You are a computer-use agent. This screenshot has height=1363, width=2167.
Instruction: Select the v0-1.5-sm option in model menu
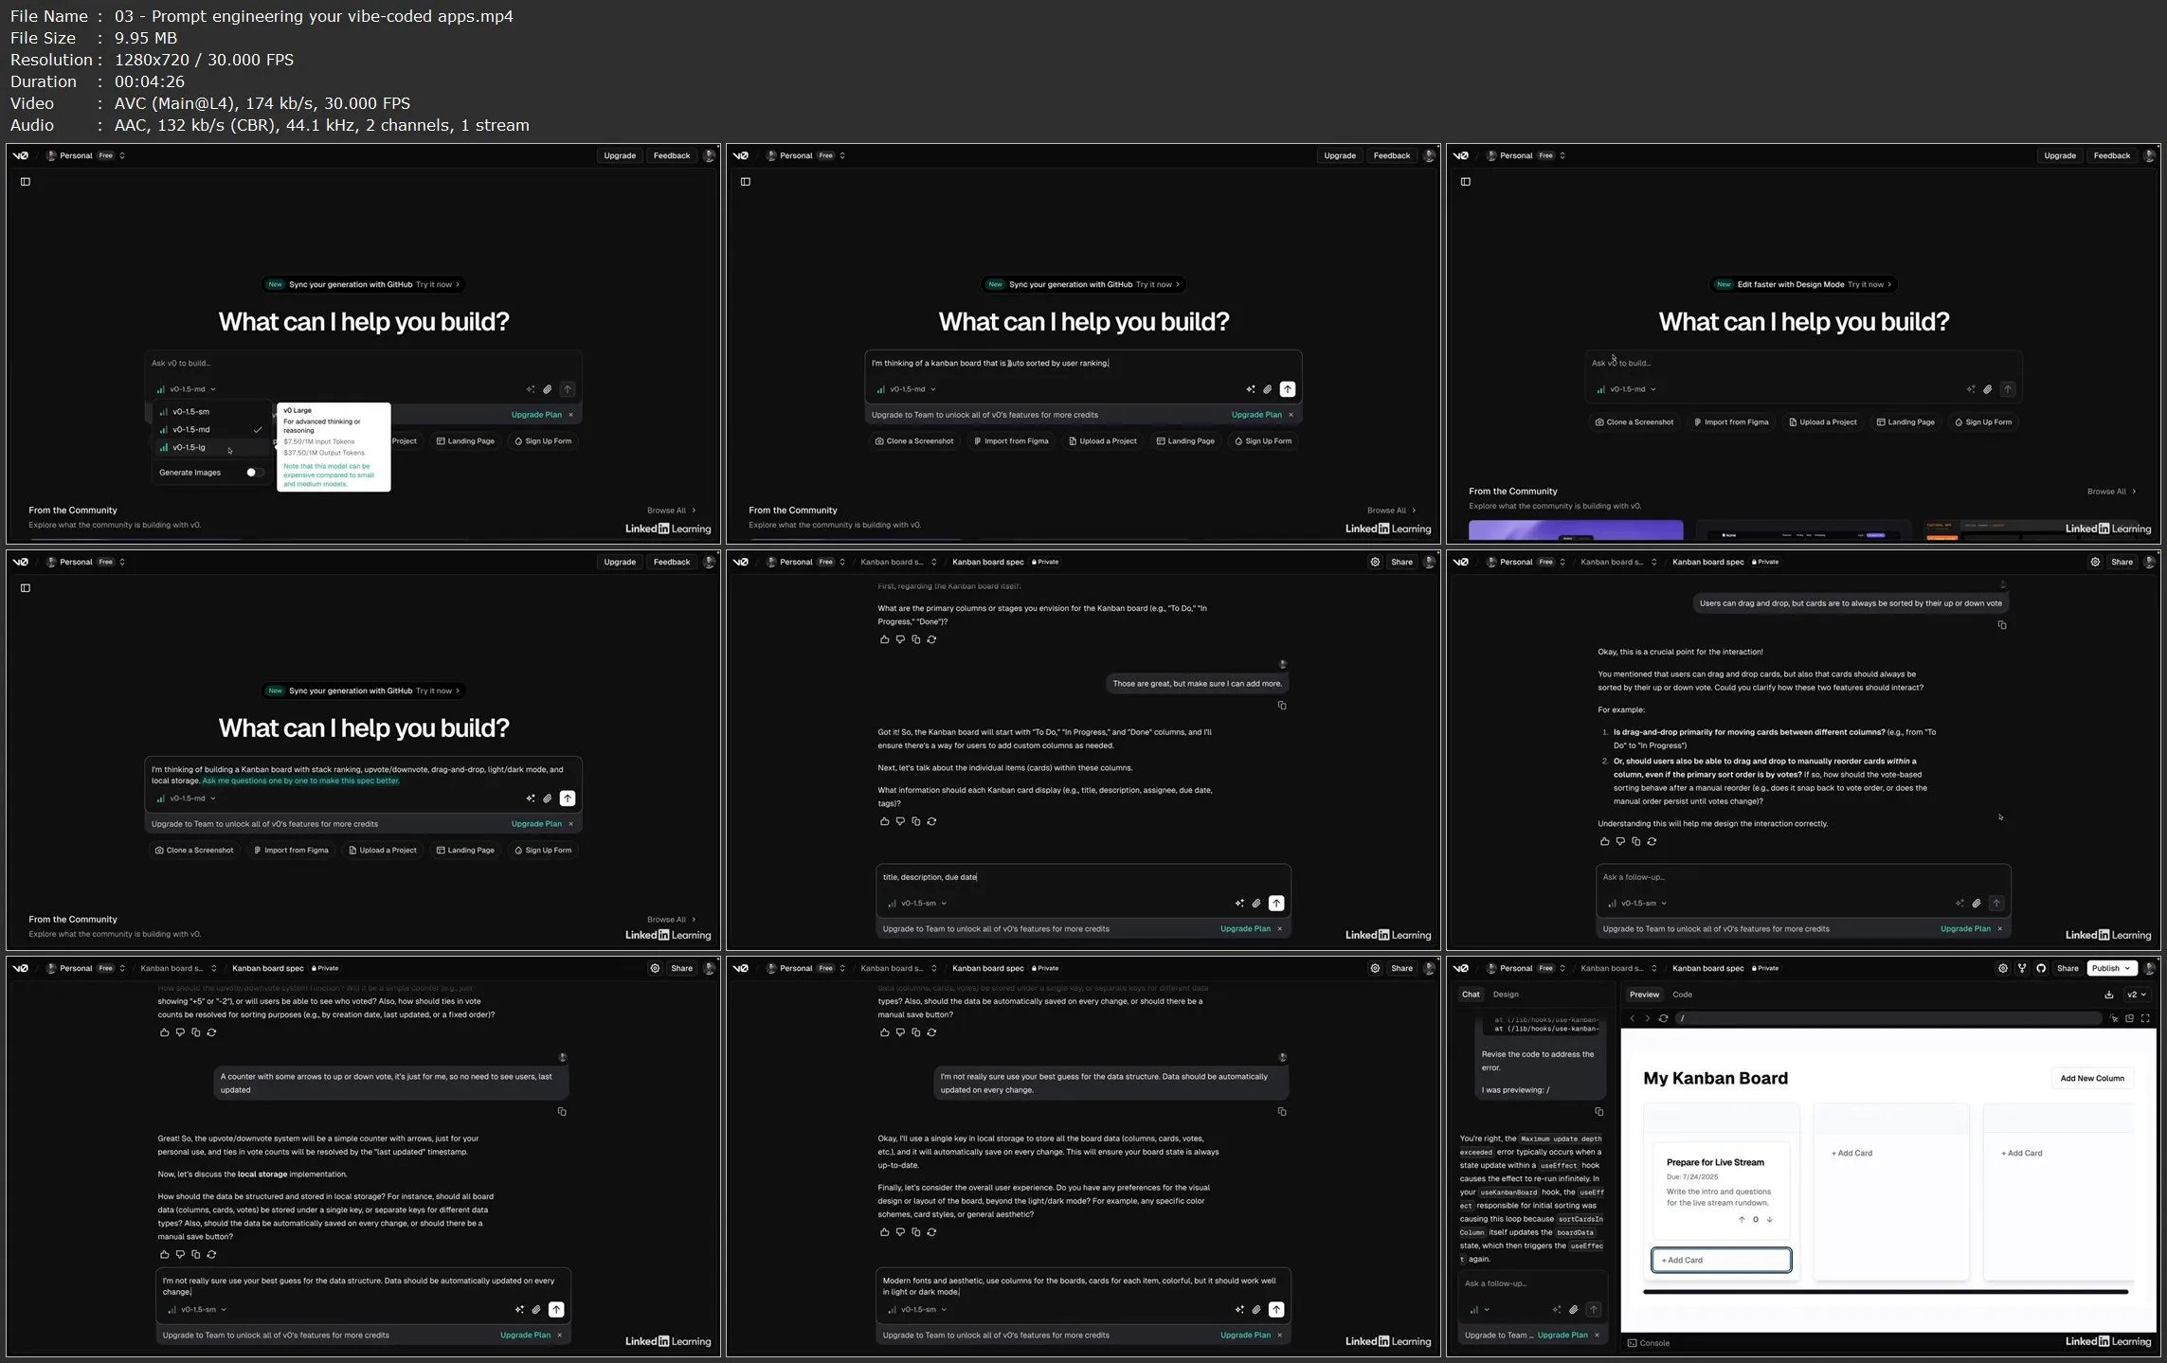click(x=210, y=412)
